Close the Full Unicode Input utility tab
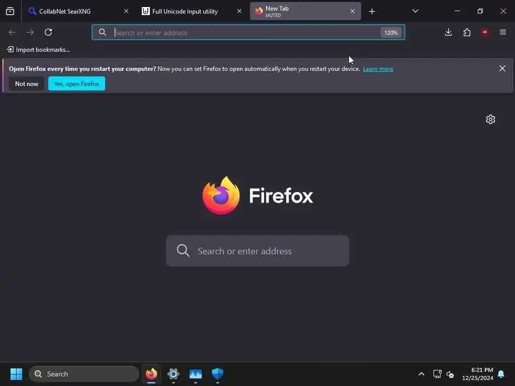Viewport: 515px width, 386px height. click(239, 11)
